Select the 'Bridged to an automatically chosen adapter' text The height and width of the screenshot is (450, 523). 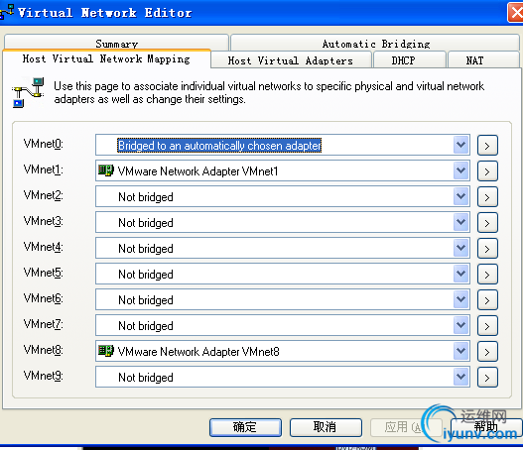point(219,146)
